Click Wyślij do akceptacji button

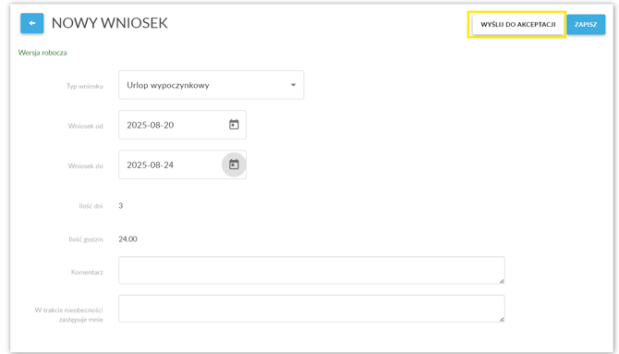pos(518,25)
